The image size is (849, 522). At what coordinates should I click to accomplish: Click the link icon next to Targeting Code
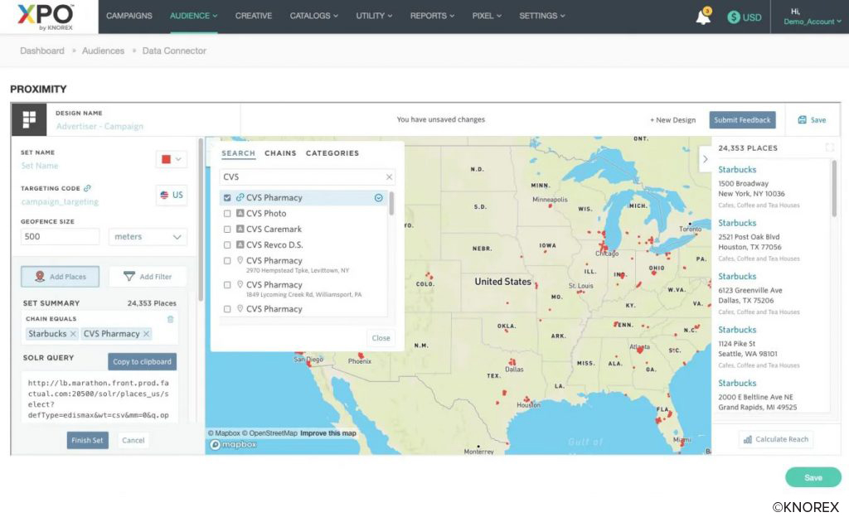[87, 189]
